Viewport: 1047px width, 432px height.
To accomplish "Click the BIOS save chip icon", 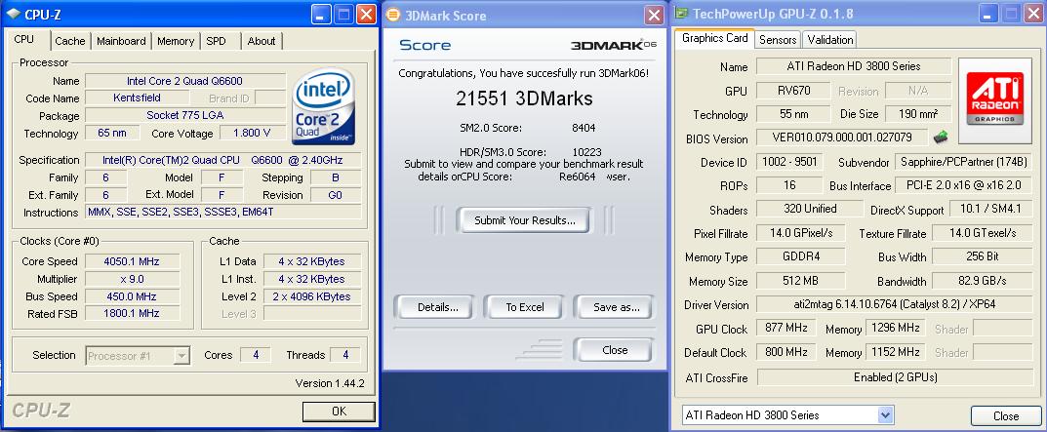I will coord(941,137).
